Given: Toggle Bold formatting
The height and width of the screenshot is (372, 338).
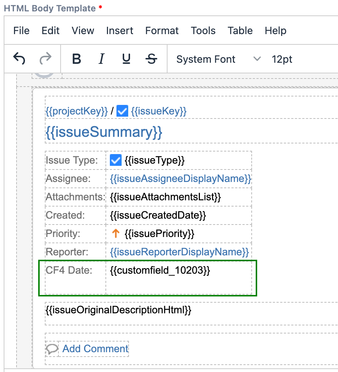Looking at the screenshot, I should [76, 59].
